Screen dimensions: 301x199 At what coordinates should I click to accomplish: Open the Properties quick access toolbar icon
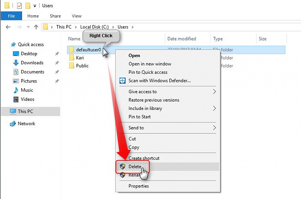[x=19, y=6]
